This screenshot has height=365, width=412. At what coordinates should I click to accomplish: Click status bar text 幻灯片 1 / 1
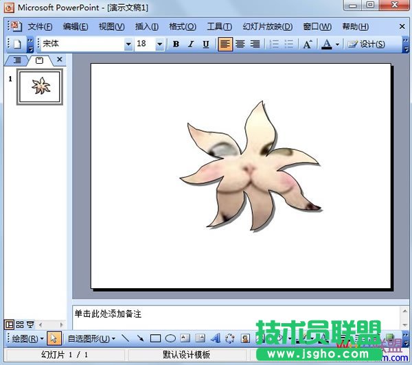tap(65, 355)
